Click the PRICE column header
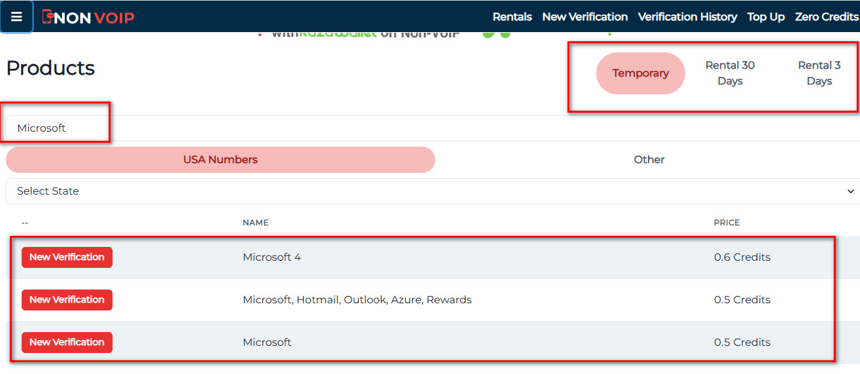 (726, 223)
